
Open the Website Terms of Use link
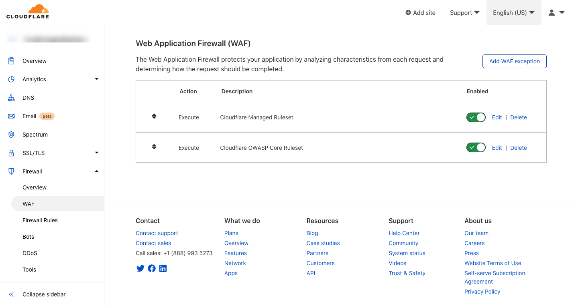(x=493, y=263)
